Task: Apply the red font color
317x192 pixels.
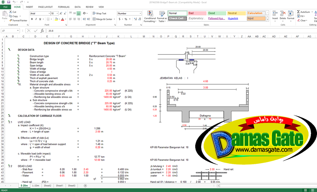Action: point(62,19)
